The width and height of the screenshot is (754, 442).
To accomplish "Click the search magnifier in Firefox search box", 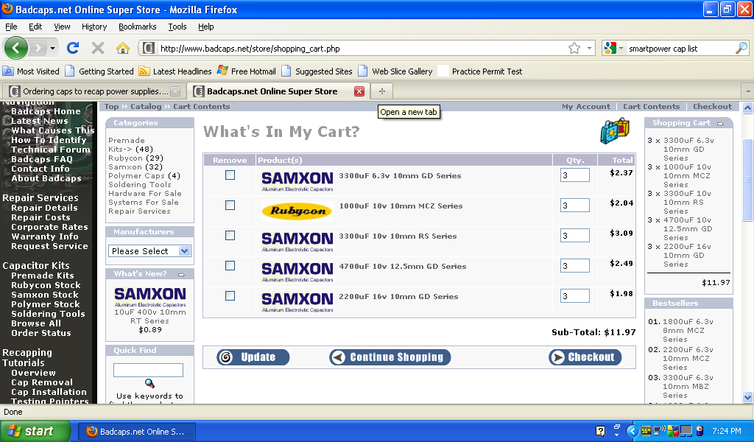I will 741,48.
